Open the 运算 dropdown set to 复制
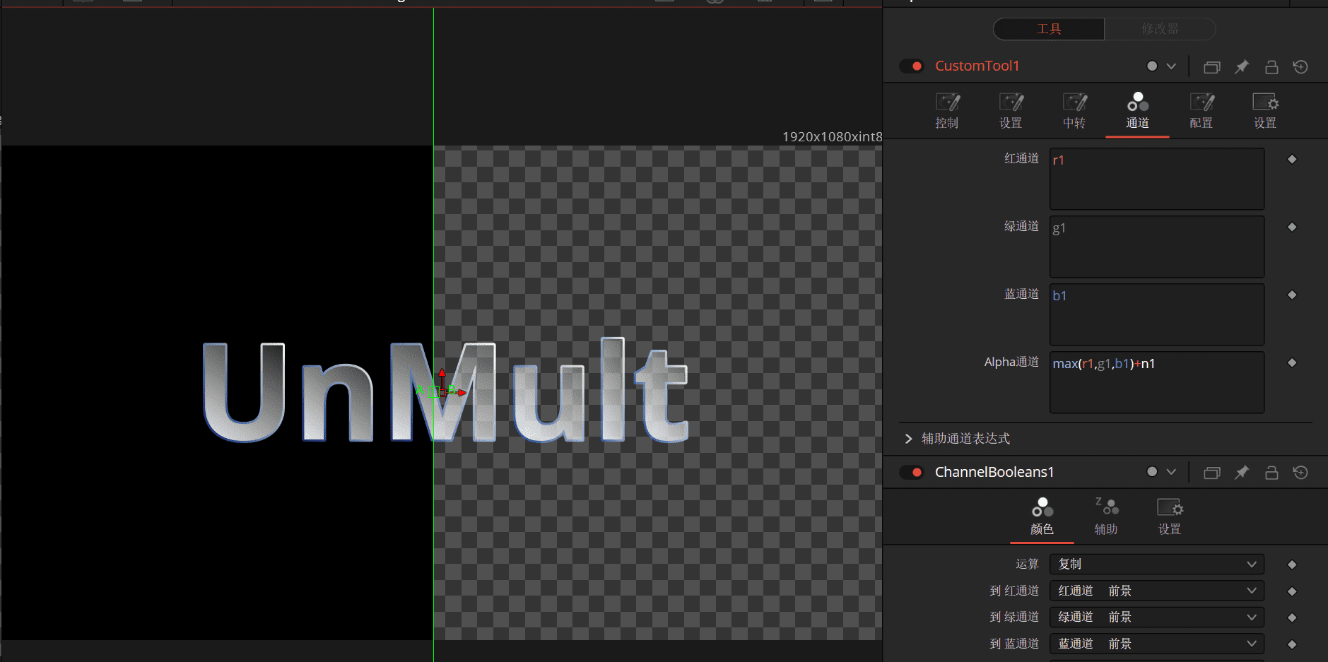Screen dimensions: 1328x662 coord(1156,564)
